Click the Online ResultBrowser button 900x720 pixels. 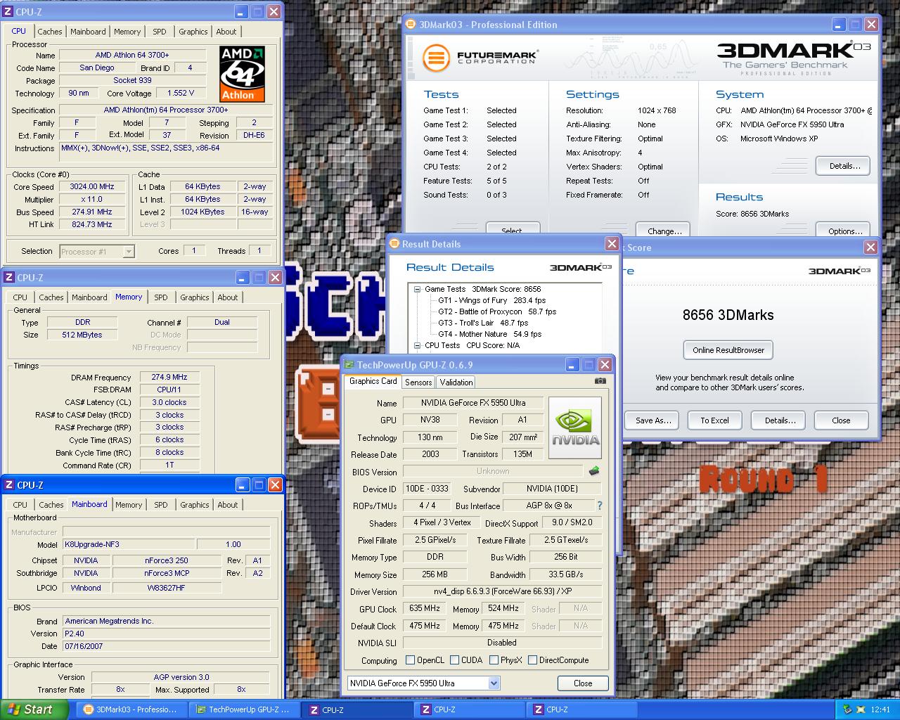pos(728,350)
